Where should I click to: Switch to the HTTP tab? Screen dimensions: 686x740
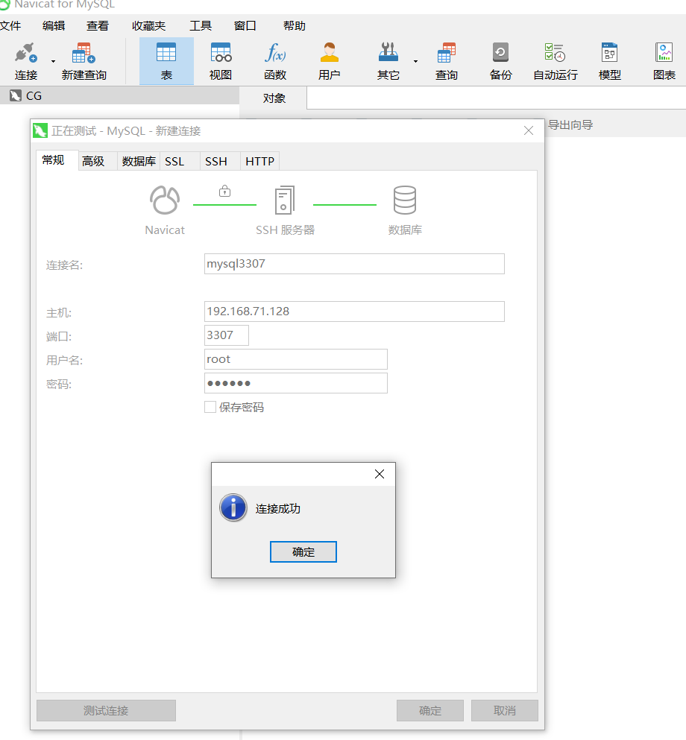[x=259, y=162]
